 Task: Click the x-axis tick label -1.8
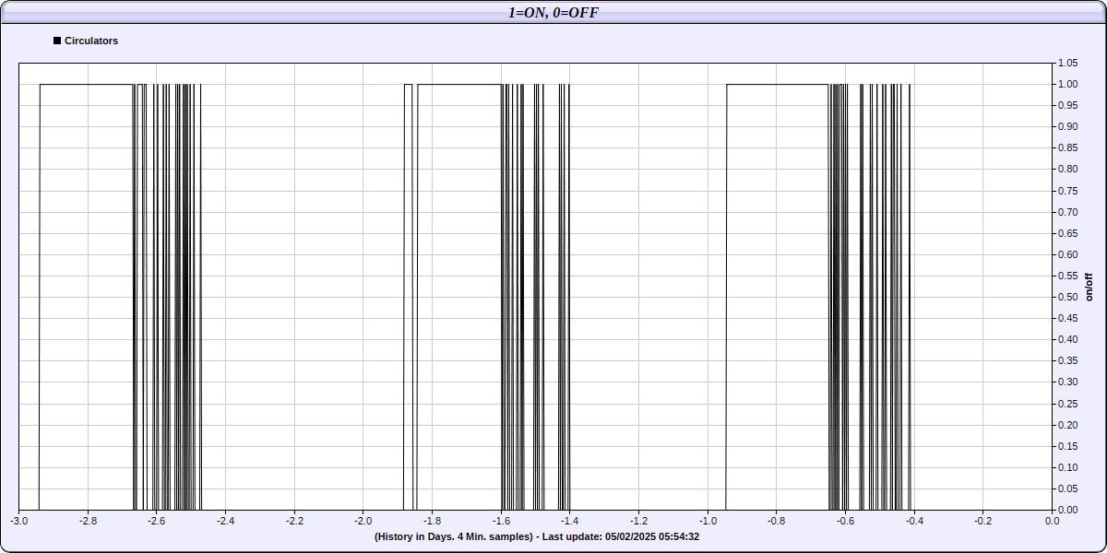tap(433, 521)
